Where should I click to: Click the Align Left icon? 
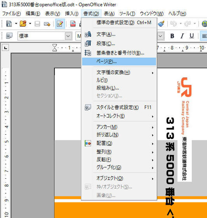pyautogui.click(x=204, y=36)
